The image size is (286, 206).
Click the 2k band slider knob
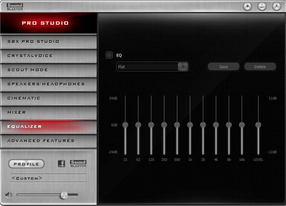pyautogui.click(x=203, y=125)
